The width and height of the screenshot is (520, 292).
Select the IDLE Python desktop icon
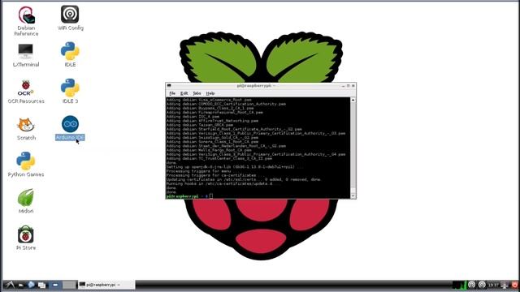[70, 54]
